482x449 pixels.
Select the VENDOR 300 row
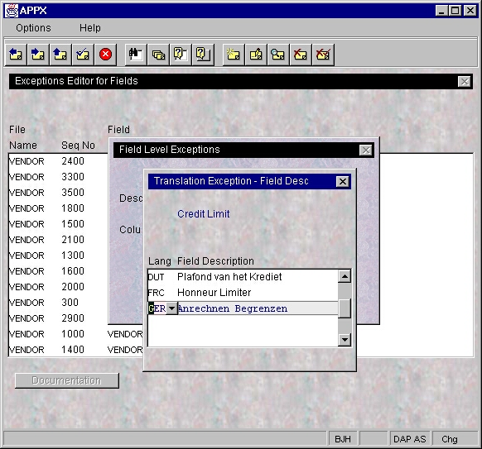coord(59,303)
